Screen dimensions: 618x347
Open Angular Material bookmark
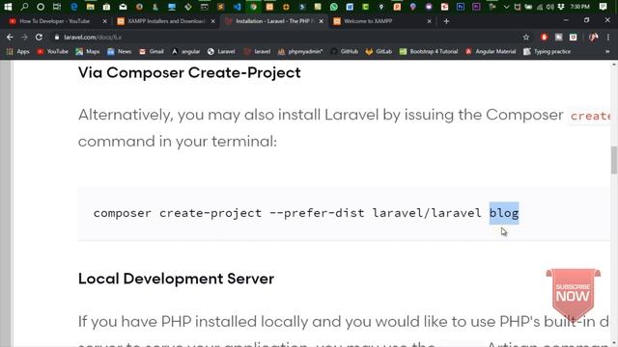click(491, 51)
